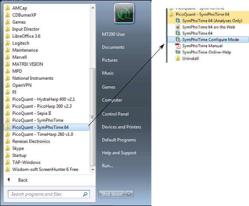Click the National Instruments folder icon
Image resolution: width=249 pixels, height=206 pixels.
(7, 78)
